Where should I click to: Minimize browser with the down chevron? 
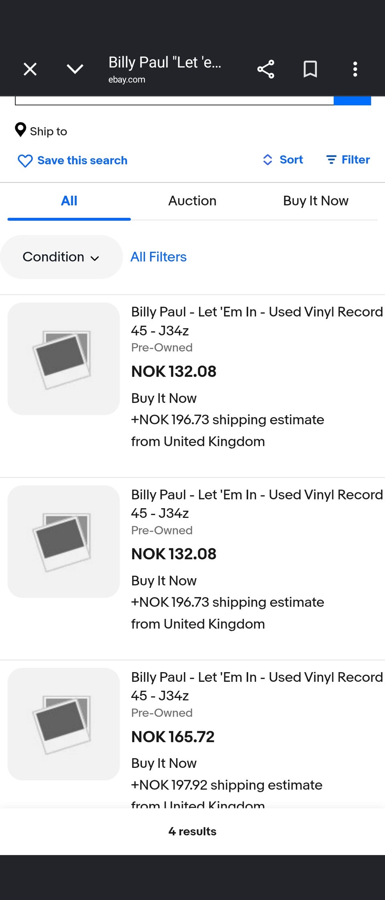[x=75, y=69]
